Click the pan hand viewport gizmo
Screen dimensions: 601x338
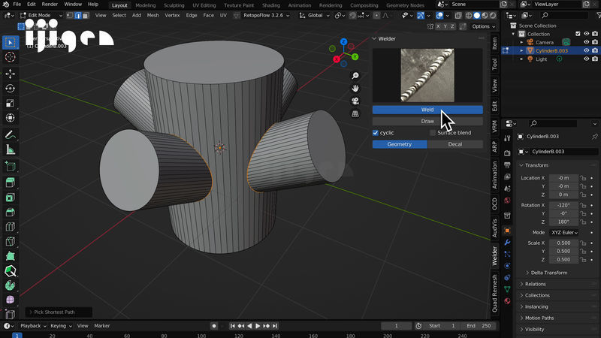355,88
